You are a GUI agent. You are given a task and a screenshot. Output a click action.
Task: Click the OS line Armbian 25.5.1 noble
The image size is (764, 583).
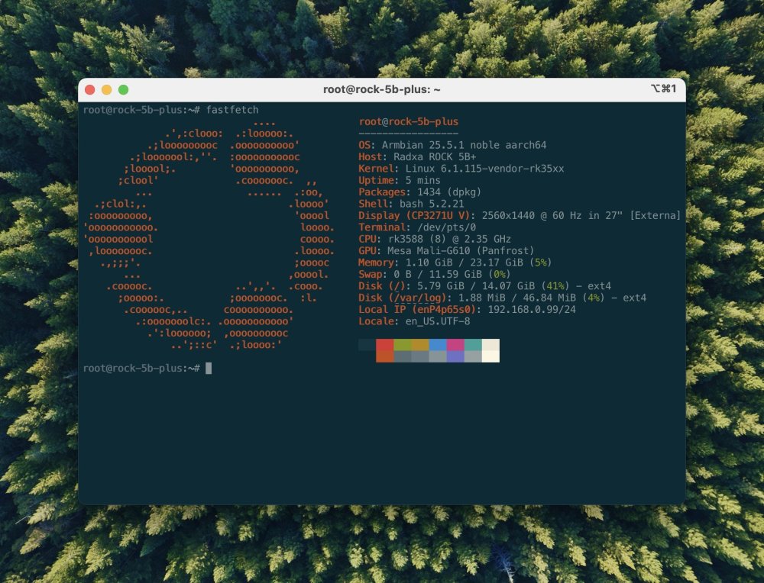coord(452,145)
